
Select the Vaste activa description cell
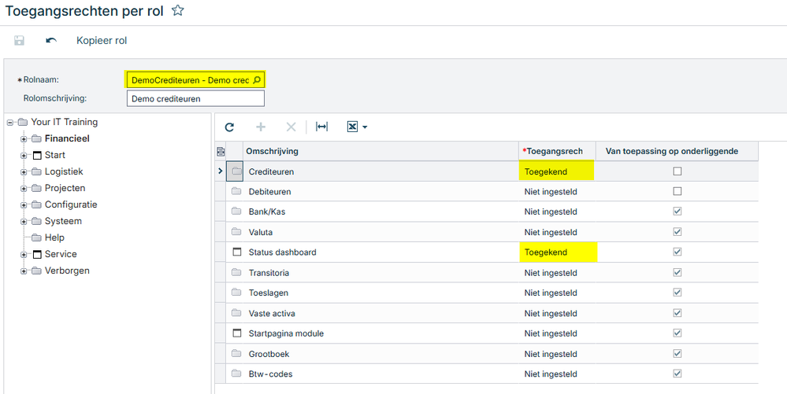tap(381, 313)
